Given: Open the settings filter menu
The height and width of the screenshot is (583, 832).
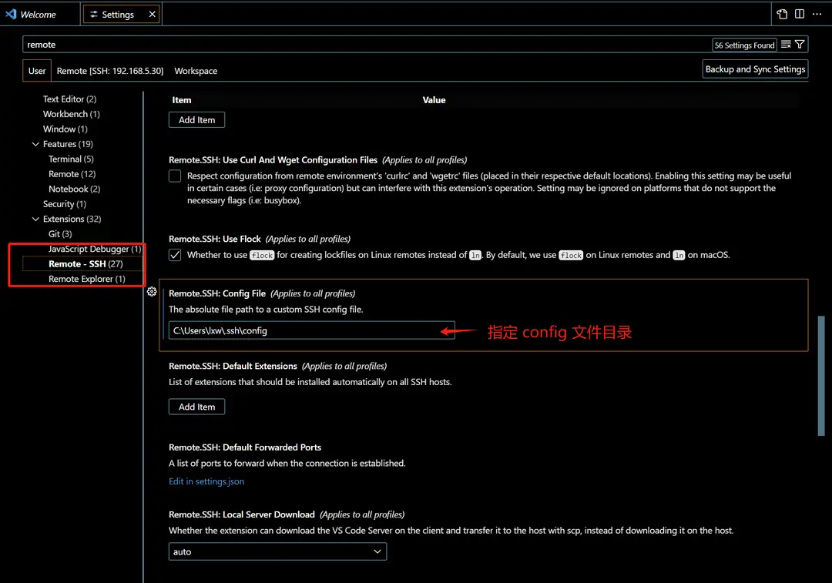Looking at the screenshot, I should (800, 45).
